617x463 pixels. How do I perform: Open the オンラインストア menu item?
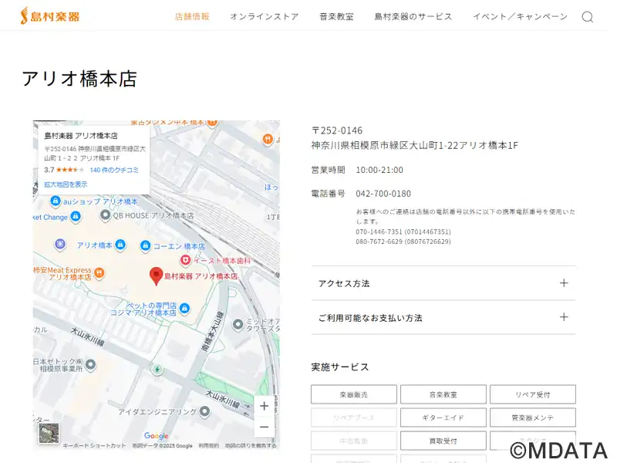coord(264,16)
